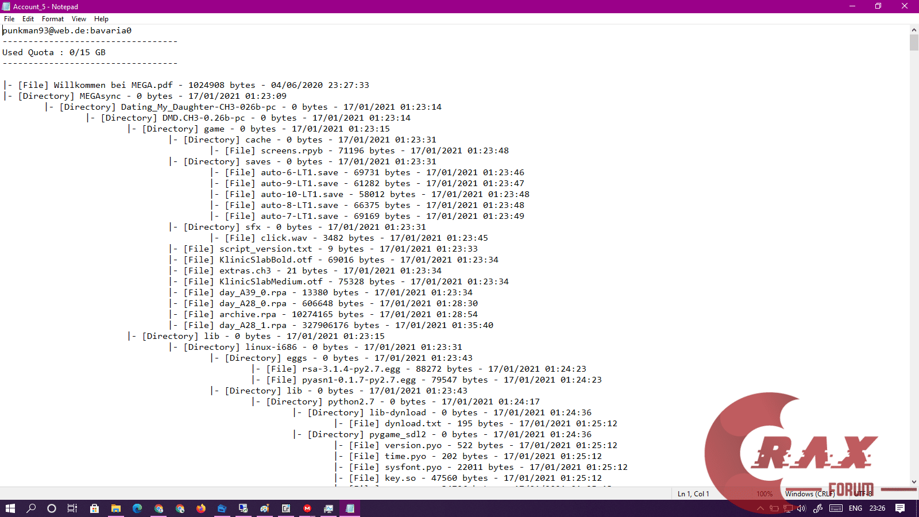
Task: Click the 'KlinicSlabBold.otf' file line
Action: tap(334, 260)
